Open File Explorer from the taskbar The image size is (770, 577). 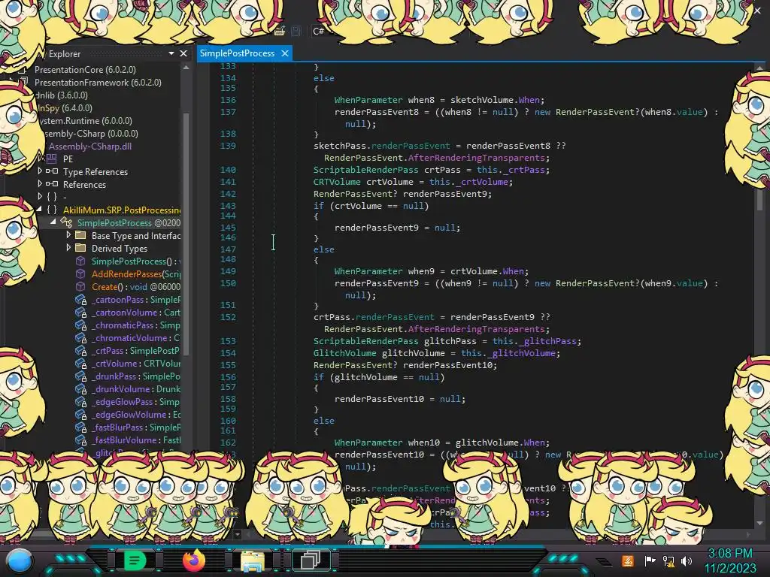pos(253,560)
